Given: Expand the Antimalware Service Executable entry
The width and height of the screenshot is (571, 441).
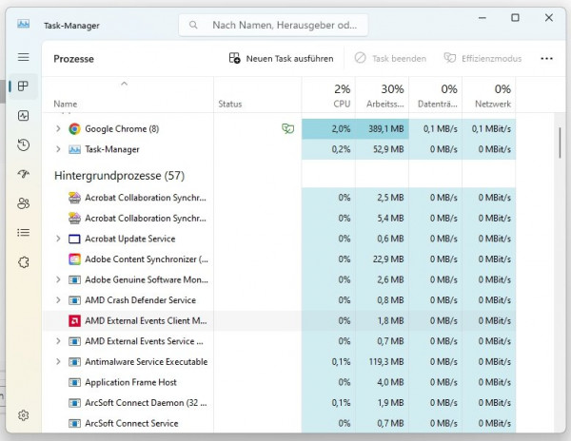Looking at the screenshot, I should [x=58, y=362].
